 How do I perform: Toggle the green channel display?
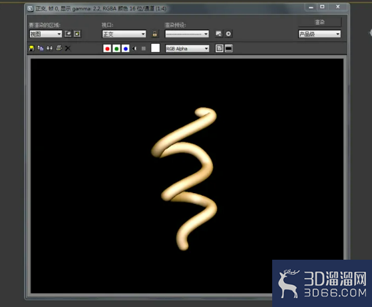pos(116,49)
